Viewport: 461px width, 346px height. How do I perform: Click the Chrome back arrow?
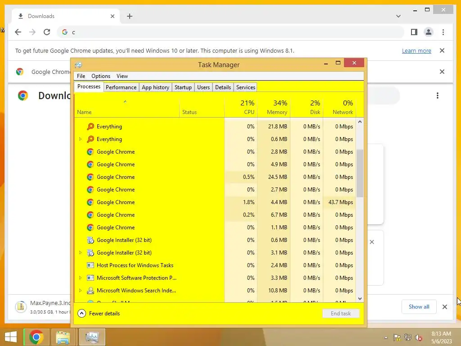18,32
